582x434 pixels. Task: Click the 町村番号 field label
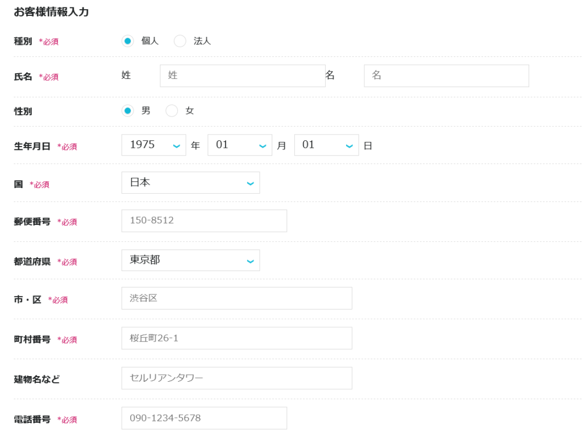click(32, 339)
